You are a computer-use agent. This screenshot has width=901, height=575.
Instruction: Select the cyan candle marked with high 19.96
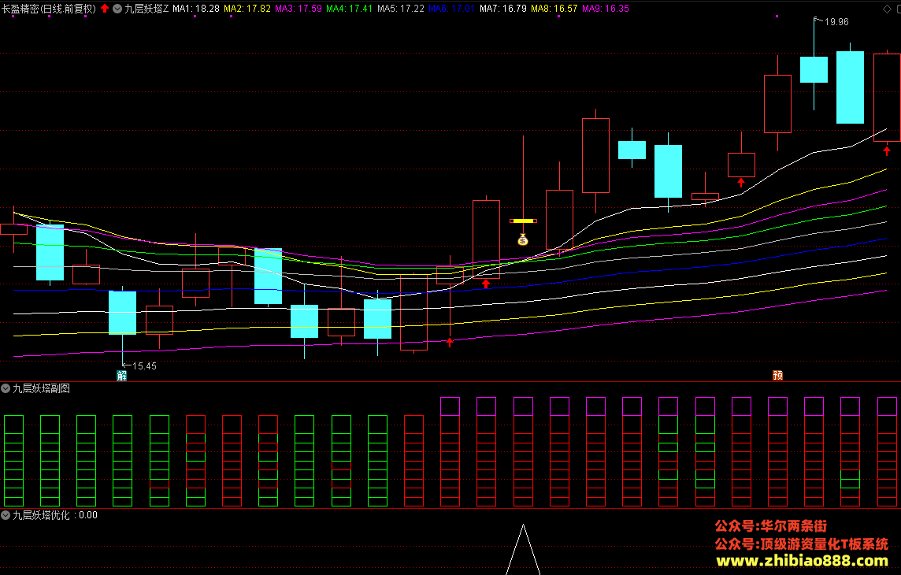(814, 69)
